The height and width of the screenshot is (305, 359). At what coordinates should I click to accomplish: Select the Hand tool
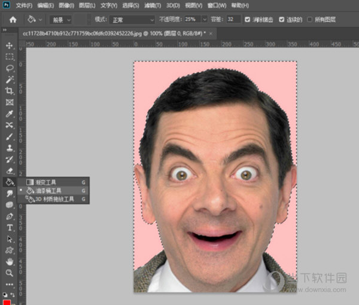pos(9,262)
